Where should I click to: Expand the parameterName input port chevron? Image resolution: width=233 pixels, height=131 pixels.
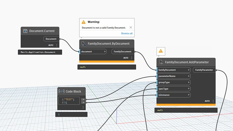[188, 76]
